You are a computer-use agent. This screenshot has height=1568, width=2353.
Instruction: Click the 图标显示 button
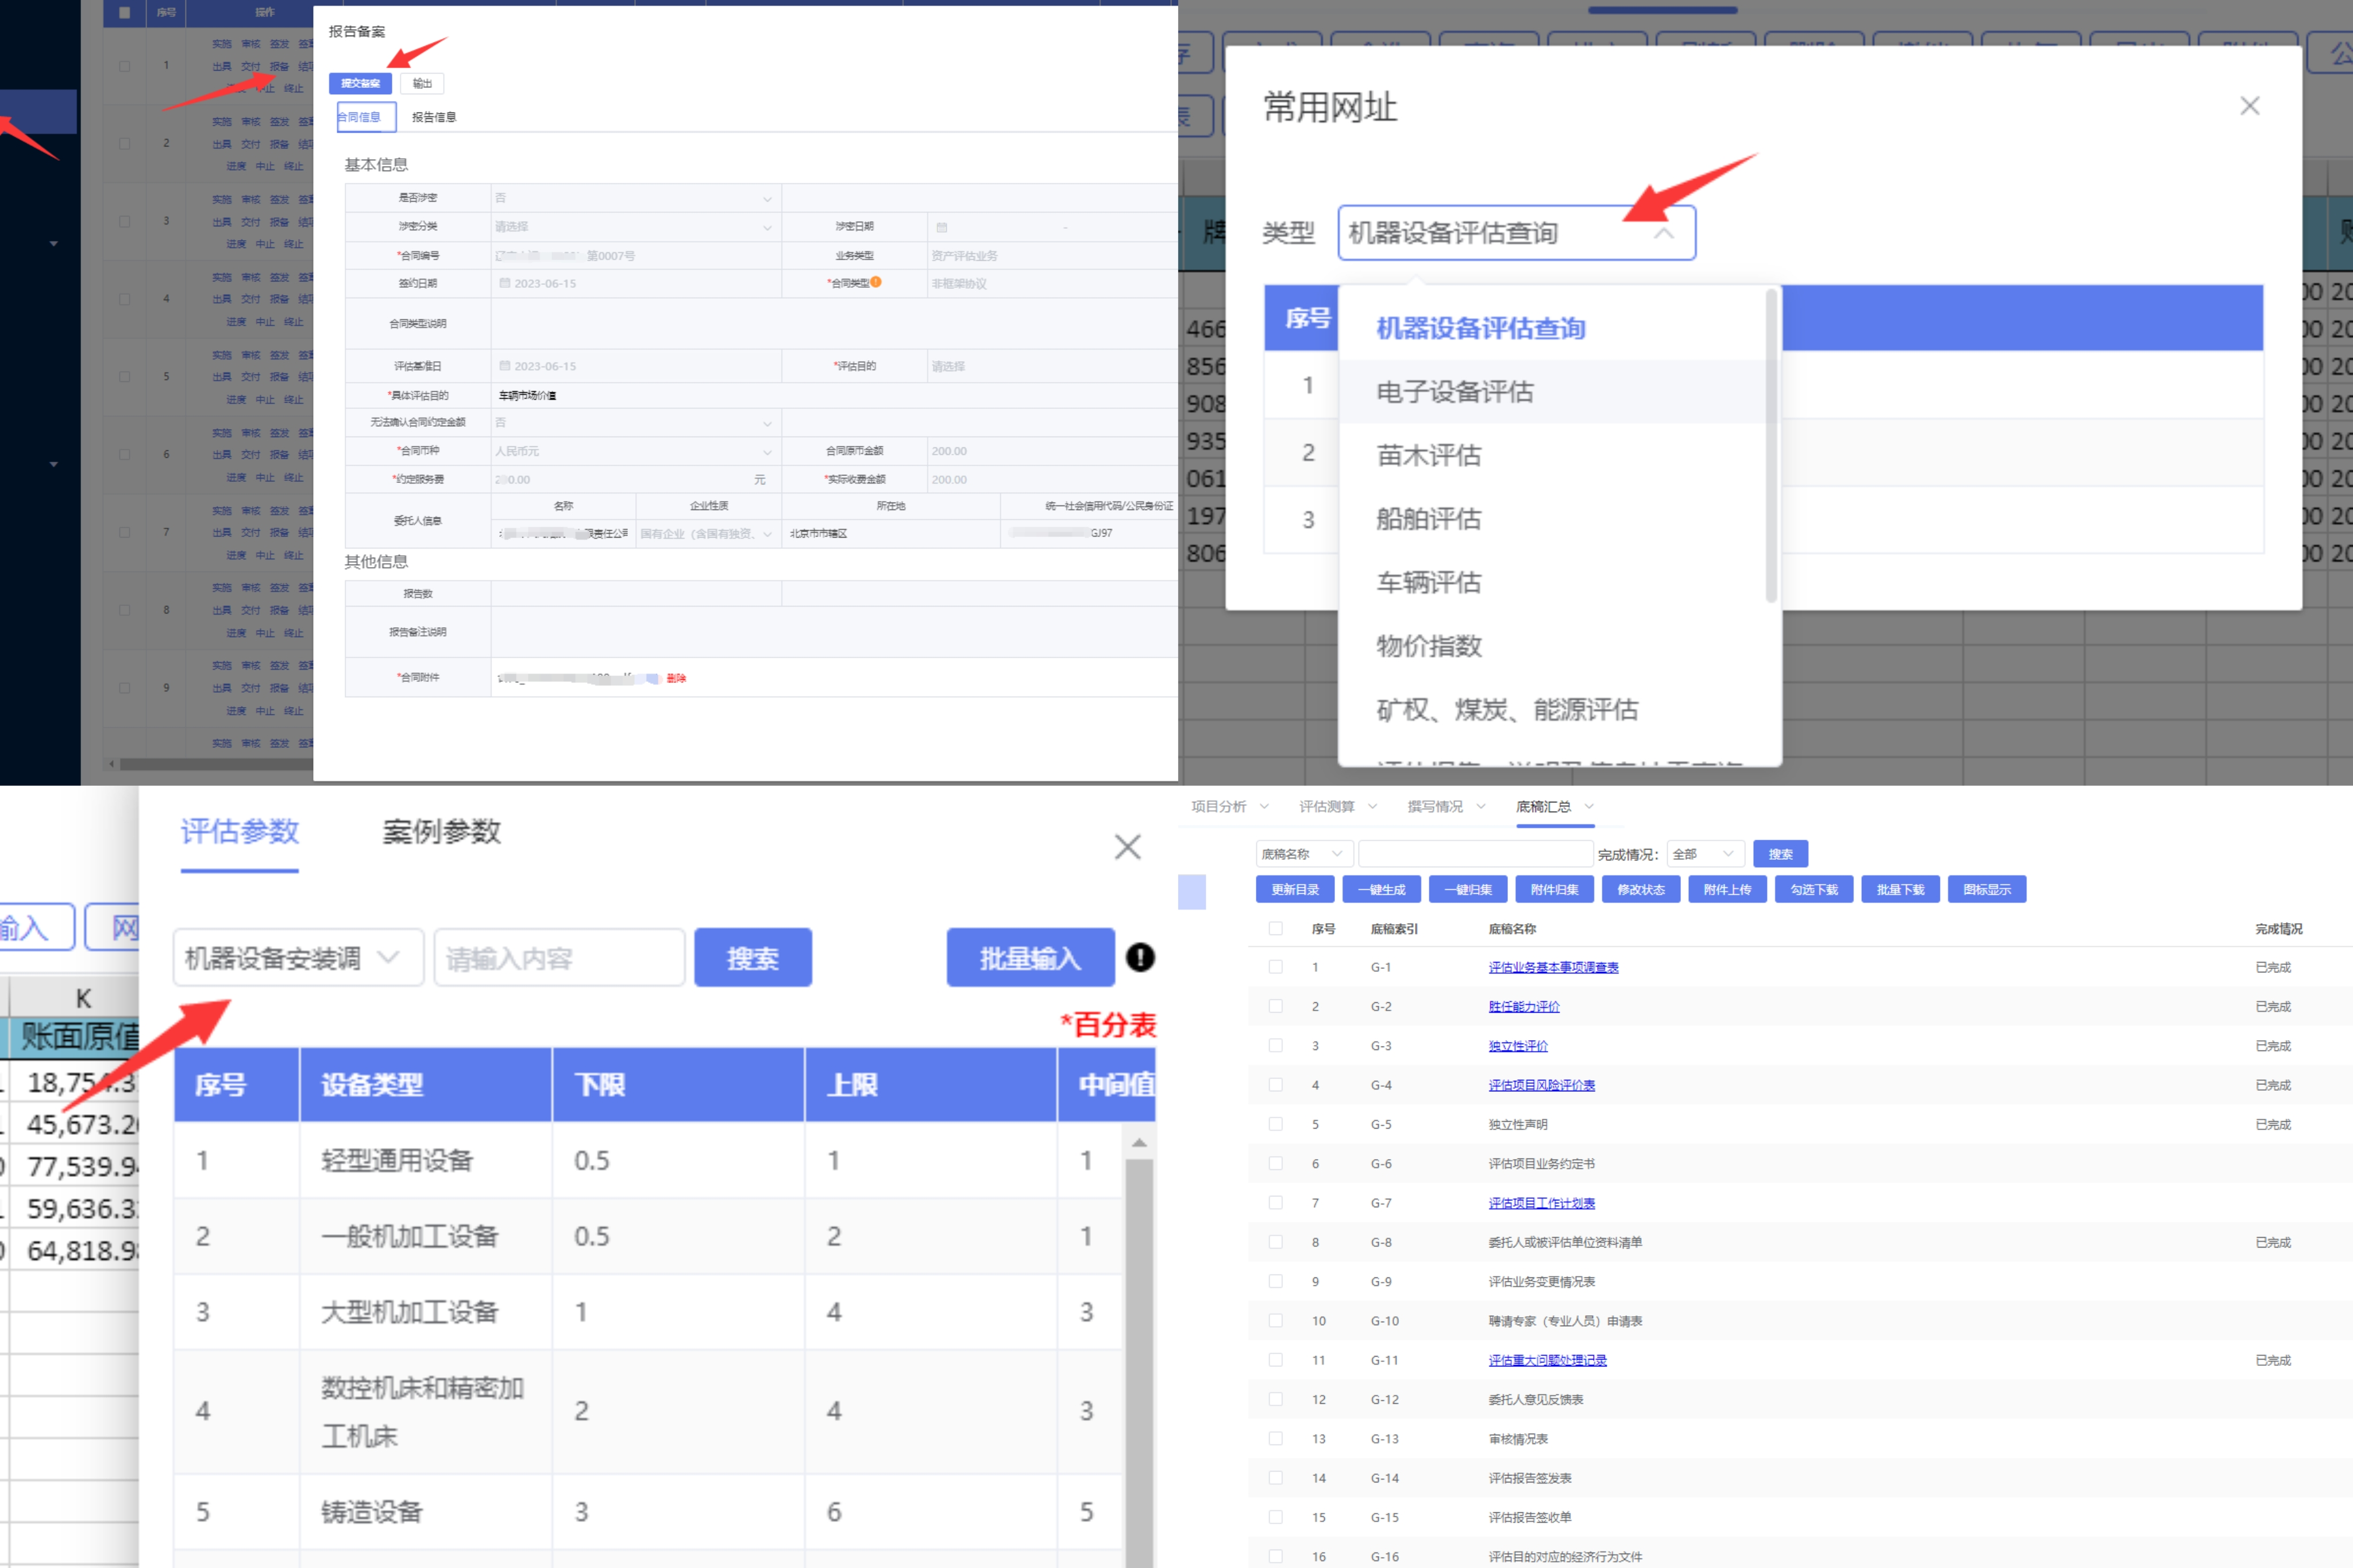tap(1987, 889)
